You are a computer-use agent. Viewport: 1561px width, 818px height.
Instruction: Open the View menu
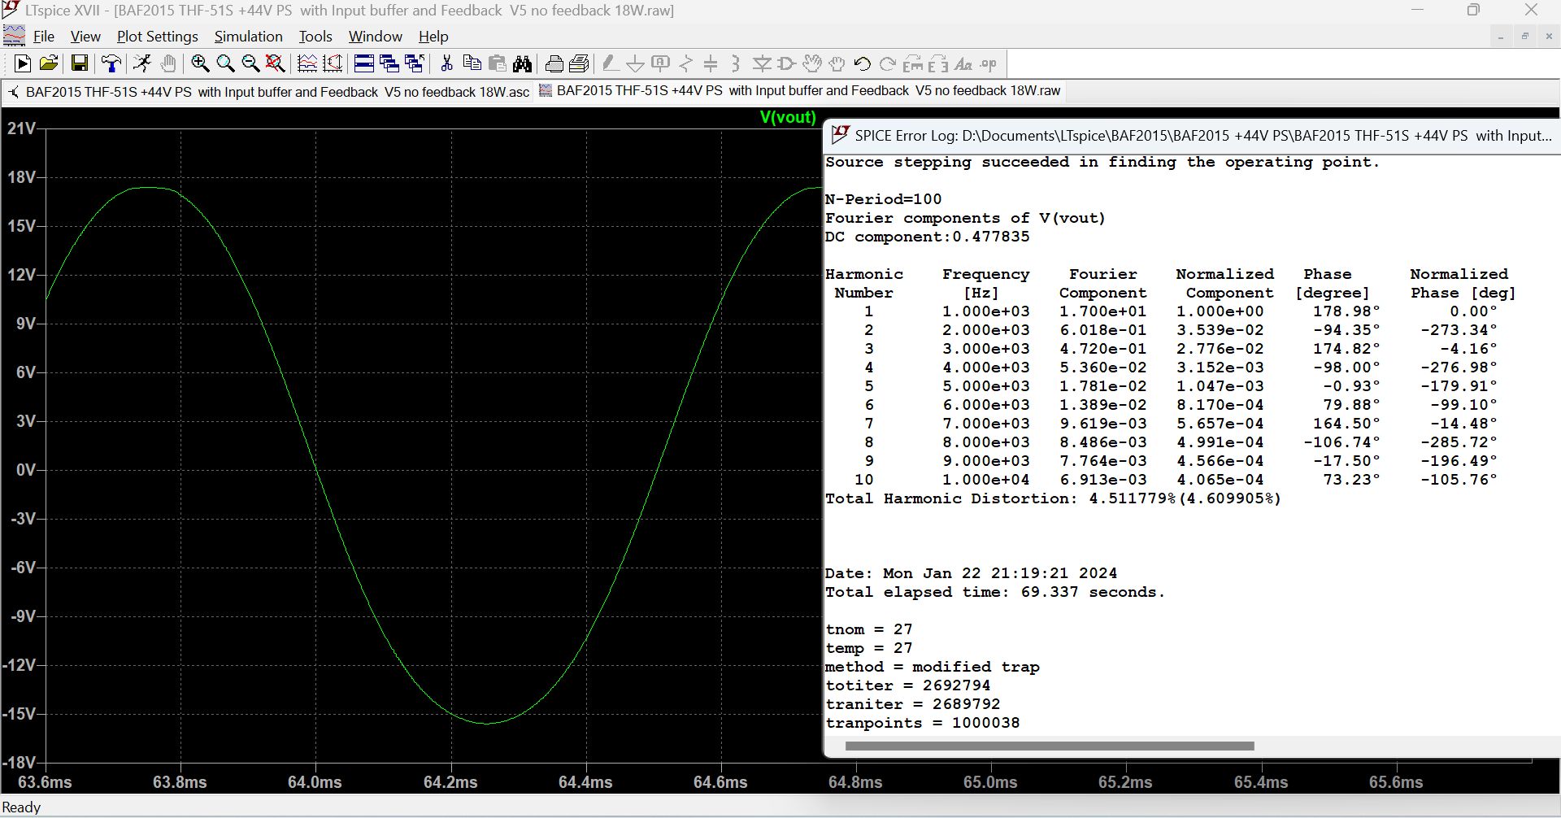point(85,37)
